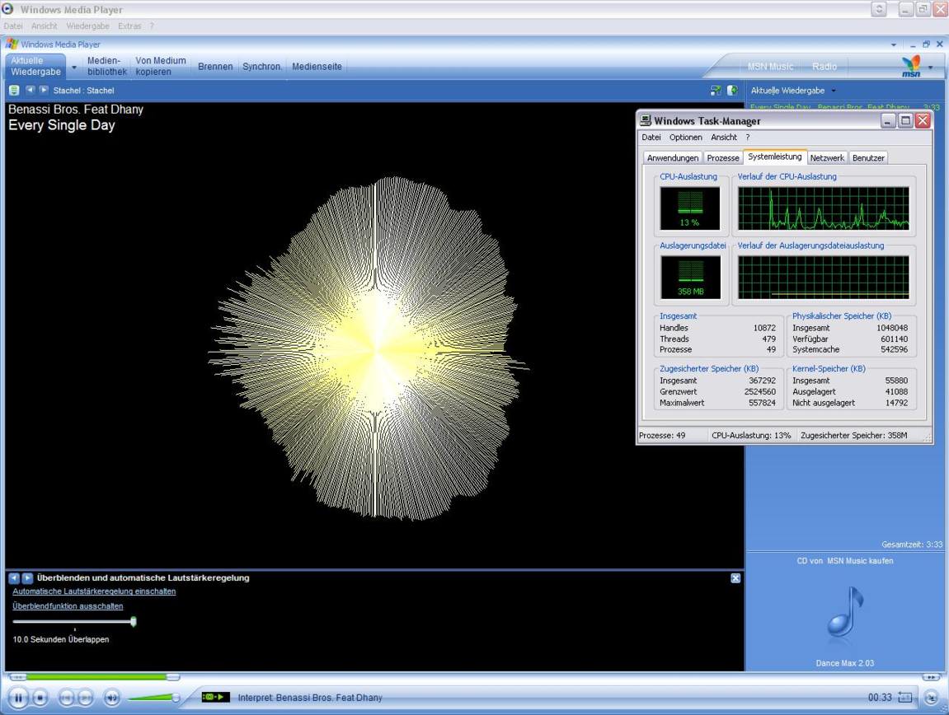This screenshot has height=715, width=949.
Task: Open the Medienbibliothek tab
Action: pyautogui.click(x=106, y=67)
